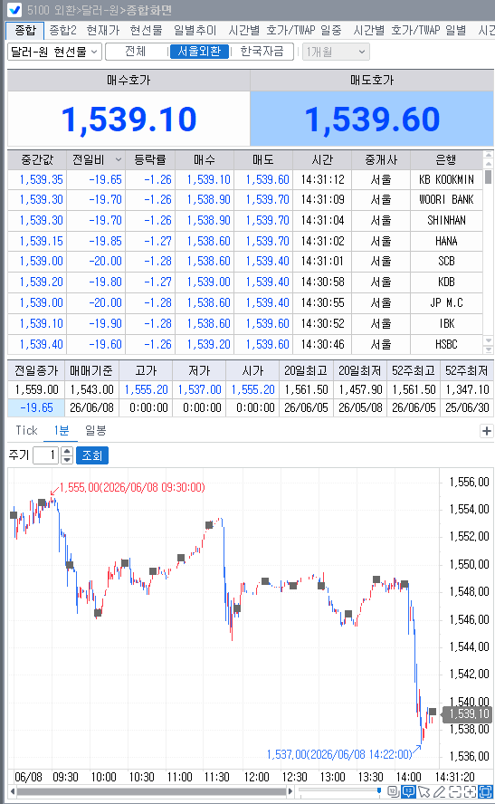Select the pencil drawing tool on chart
The width and height of the screenshot is (495, 804).
click(x=439, y=792)
